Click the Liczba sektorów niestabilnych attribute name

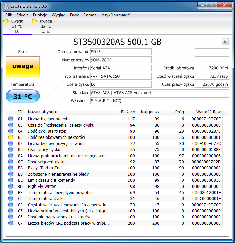[69, 211]
